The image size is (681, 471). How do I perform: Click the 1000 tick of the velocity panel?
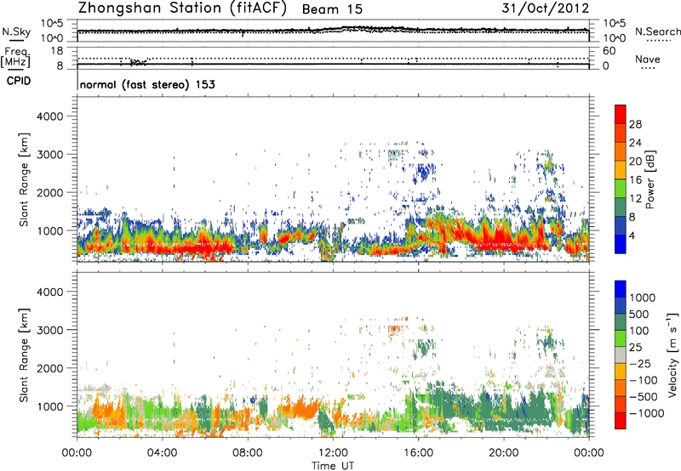pyautogui.click(x=50, y=406)
